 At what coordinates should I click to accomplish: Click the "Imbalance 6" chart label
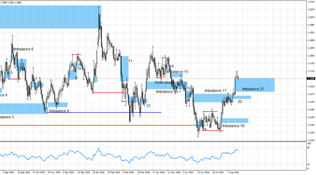pyautogui.click(x=24, y=49)
